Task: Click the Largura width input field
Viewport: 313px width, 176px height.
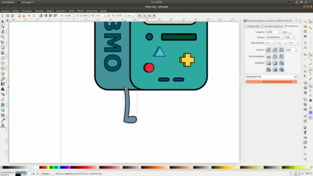Action: coord(272,32)
